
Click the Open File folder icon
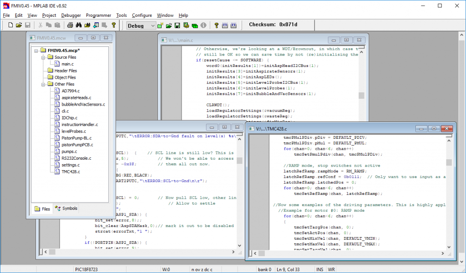pos(19,25)
